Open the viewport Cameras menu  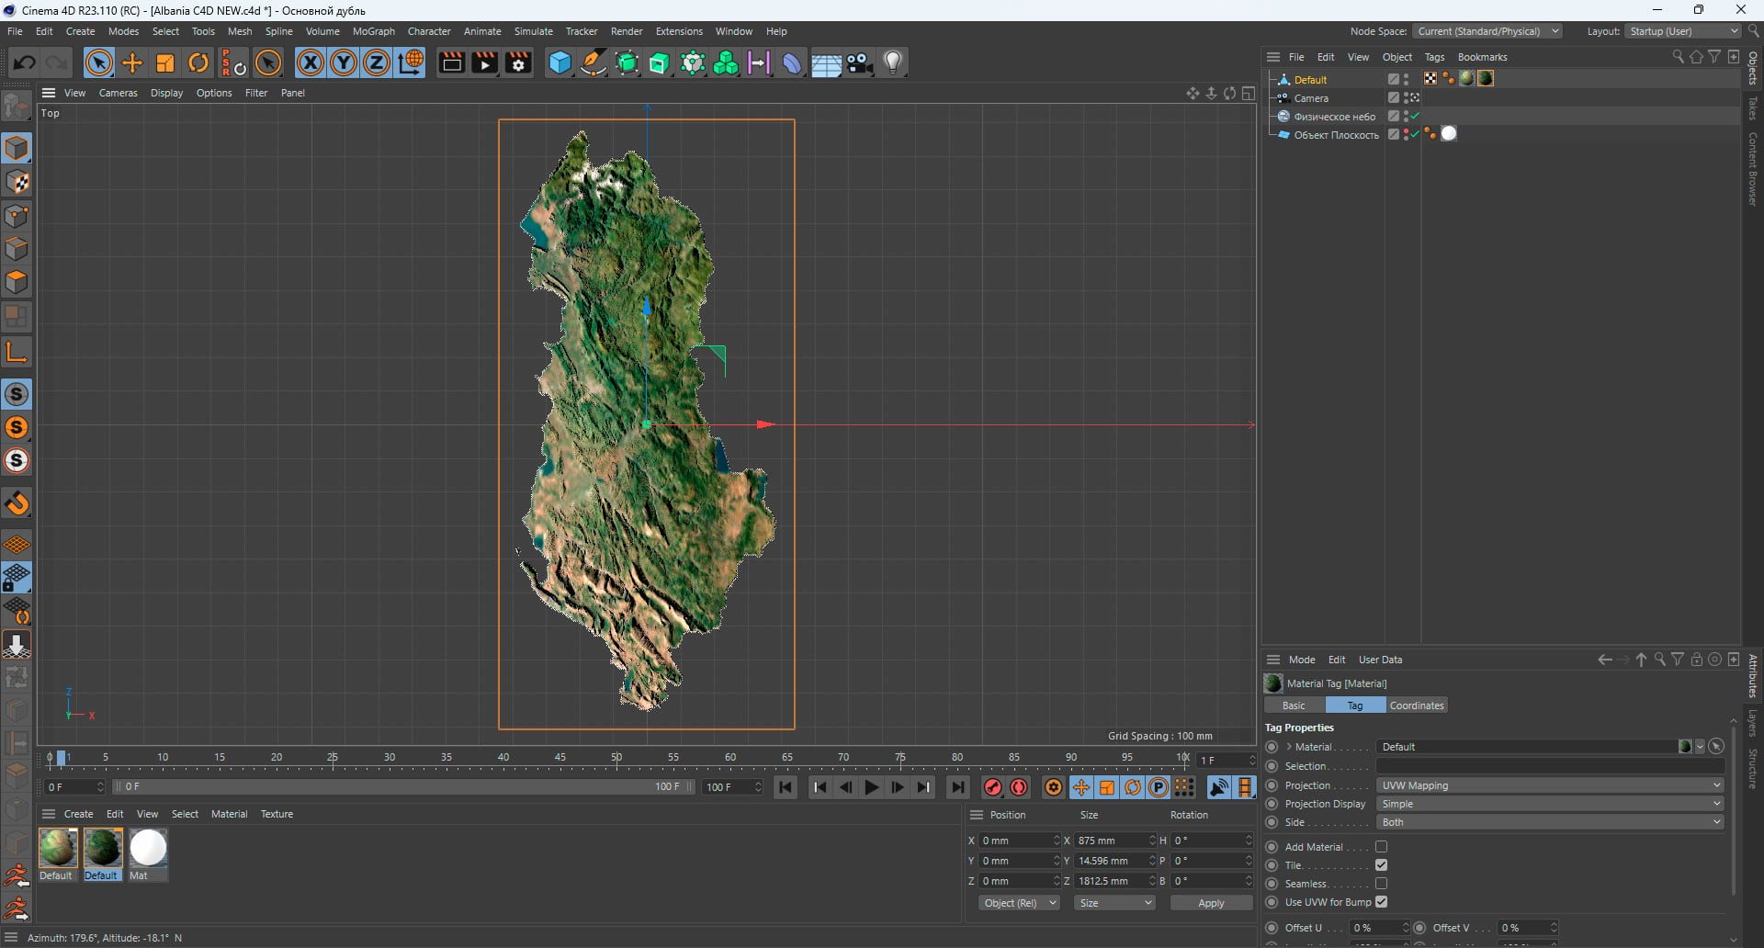119,93
